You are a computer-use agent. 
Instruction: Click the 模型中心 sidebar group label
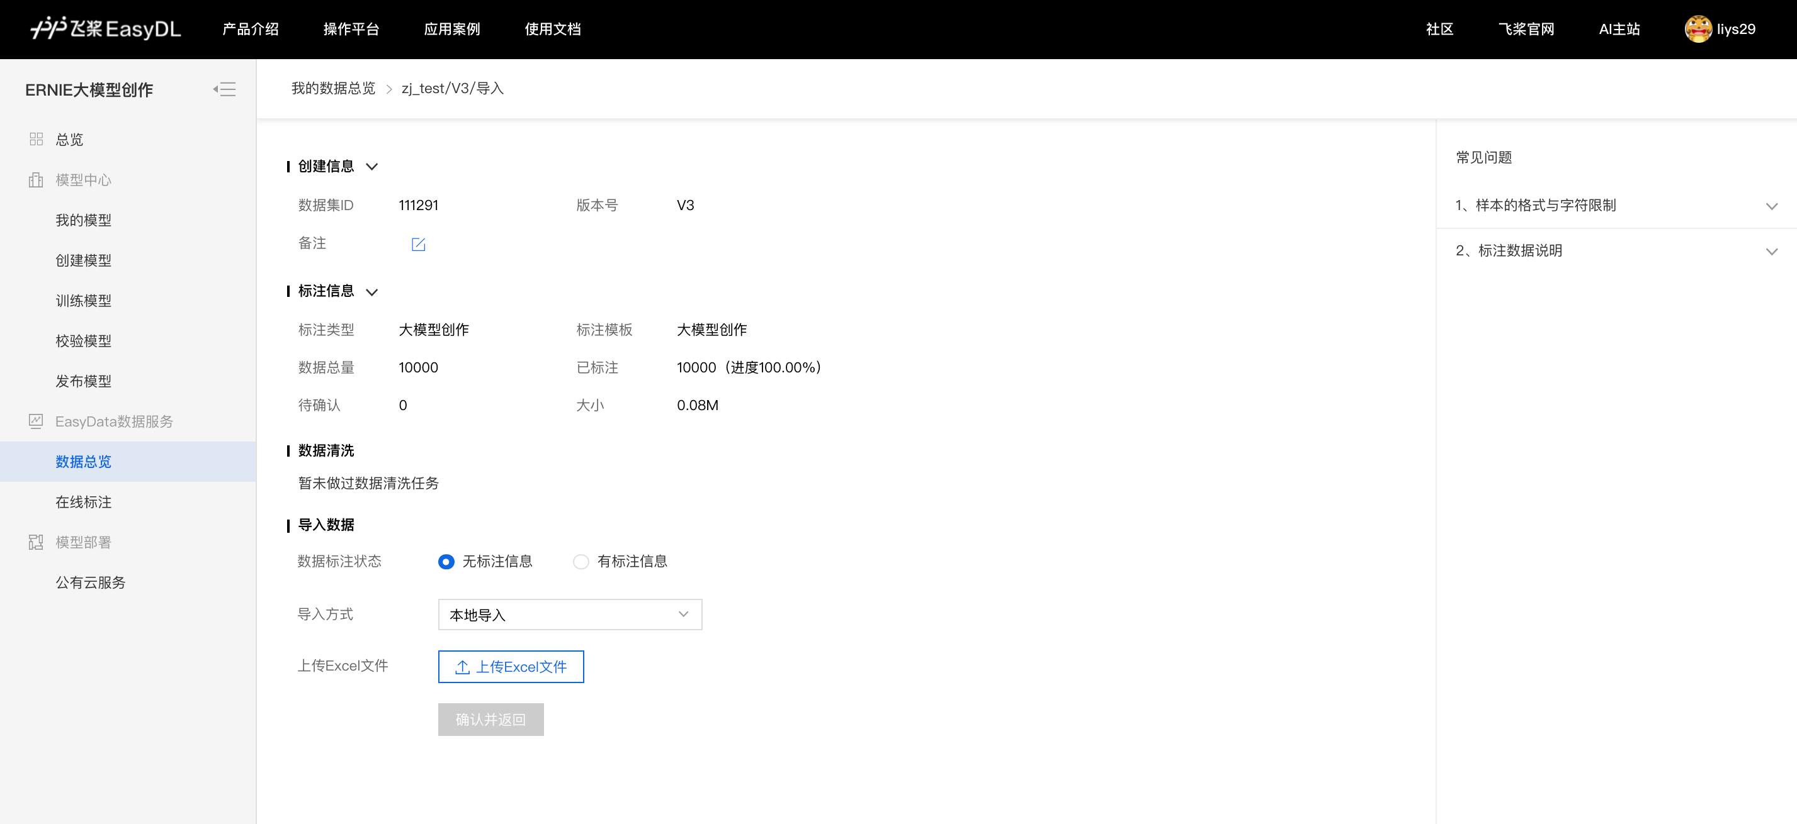point(83,180)
